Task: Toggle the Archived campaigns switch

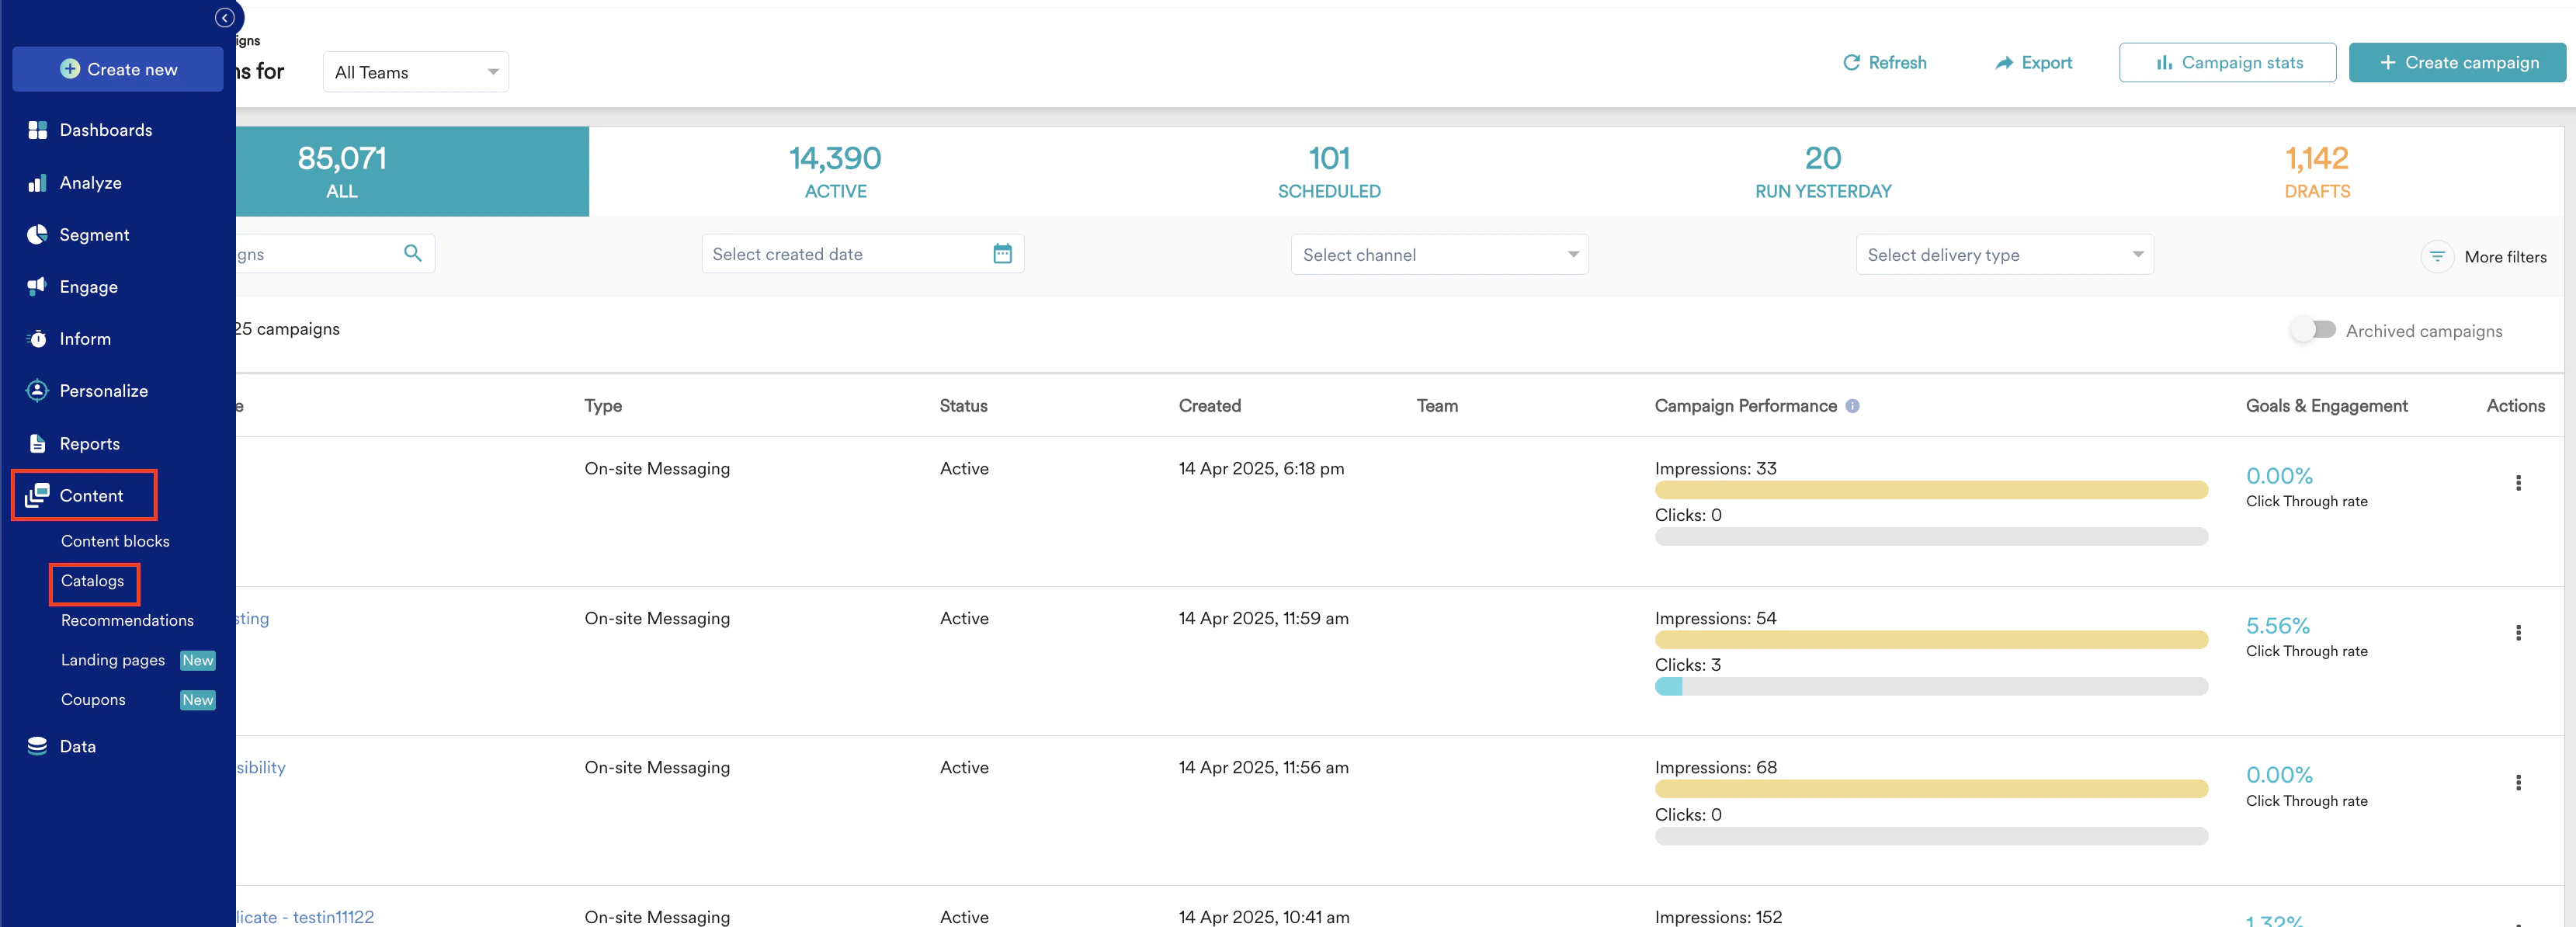Action: click(x=2313, y=330)
